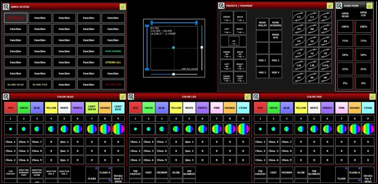The height and width of the screenshot is (184, 378).
Task: Select the ORANGE color swatch in Color Head
Action: pos(105,108)
